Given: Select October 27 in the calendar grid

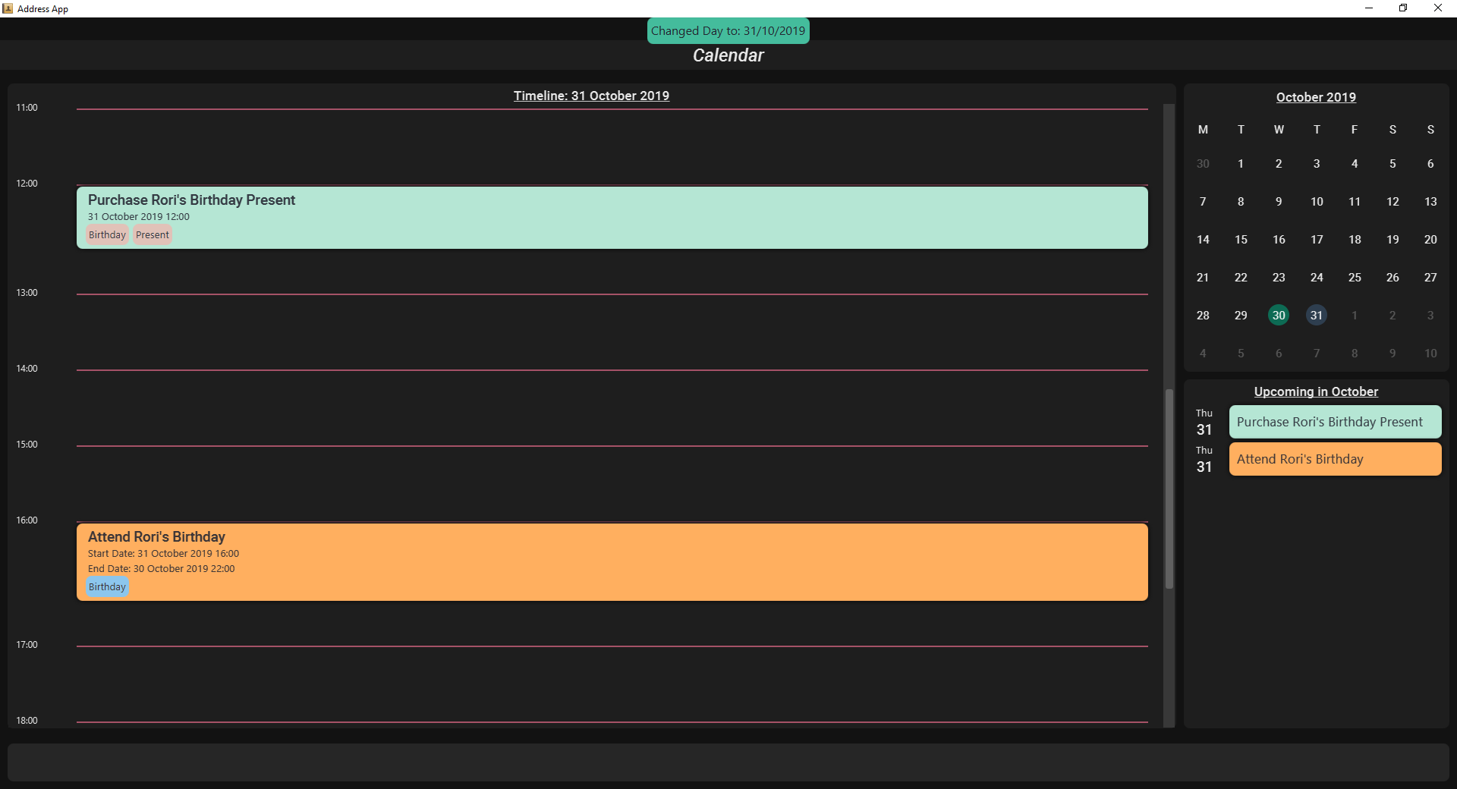Looking at the screenshot, I should click(x=1430, y=278).
